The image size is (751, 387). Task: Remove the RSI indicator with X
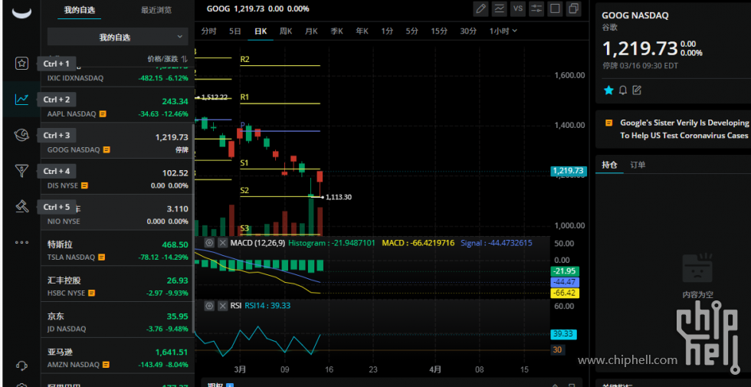[223, 306]
